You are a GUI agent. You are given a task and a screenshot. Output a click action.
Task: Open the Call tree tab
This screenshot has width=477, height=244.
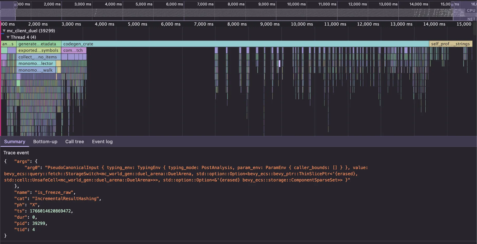point(74,142)
